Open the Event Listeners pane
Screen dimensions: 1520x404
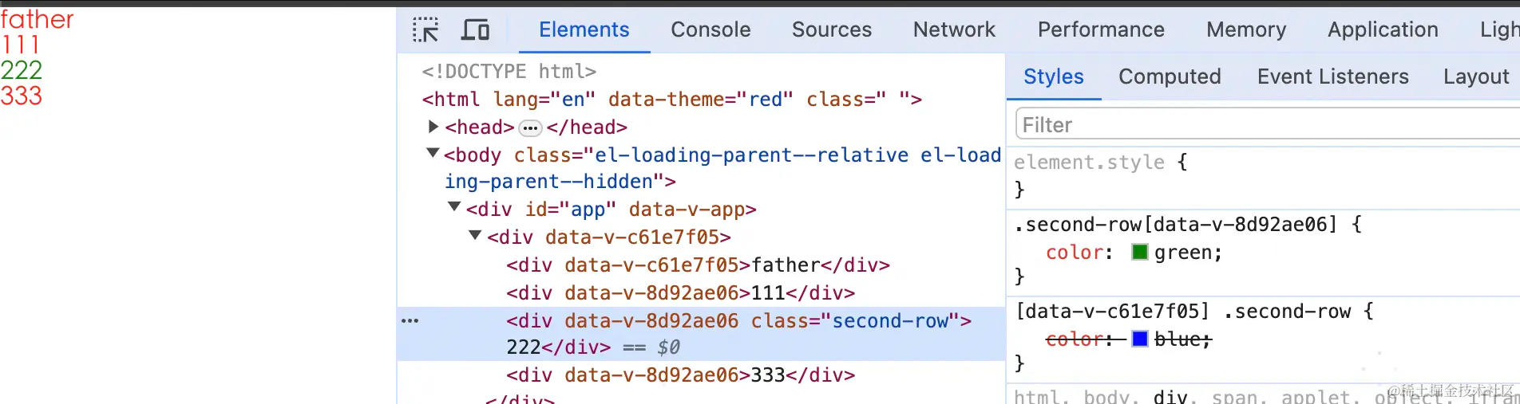point(1332,77)
